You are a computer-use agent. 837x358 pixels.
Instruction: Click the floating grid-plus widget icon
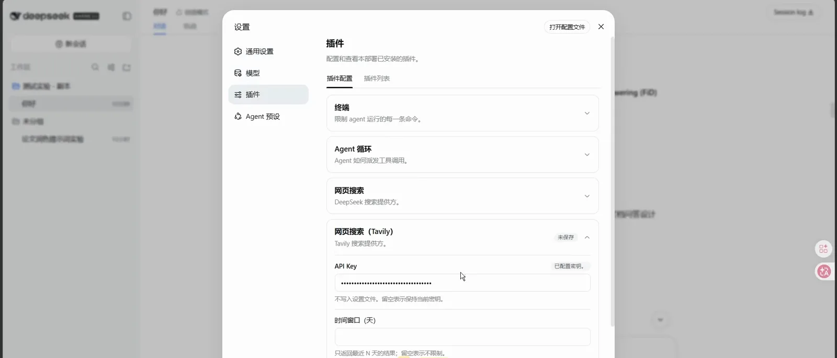click(x=823, y=249)
